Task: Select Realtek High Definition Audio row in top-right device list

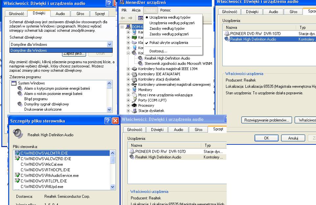Action: pos(270,39)
